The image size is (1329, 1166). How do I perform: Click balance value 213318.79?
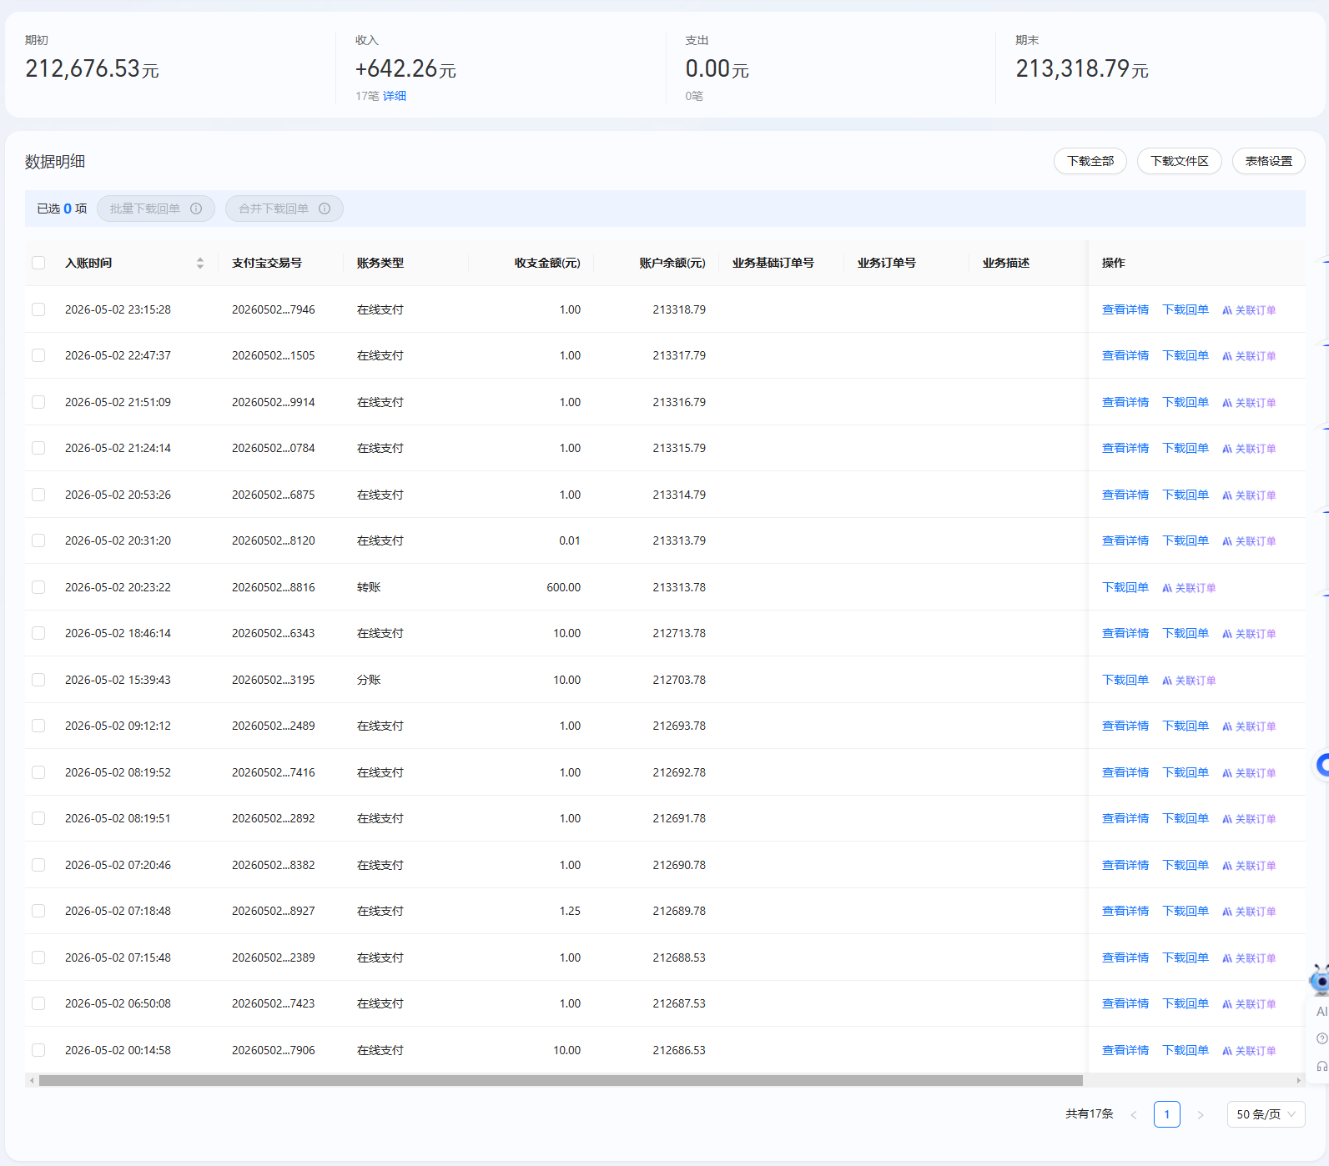pyautogui.click(x=679, y=309)
